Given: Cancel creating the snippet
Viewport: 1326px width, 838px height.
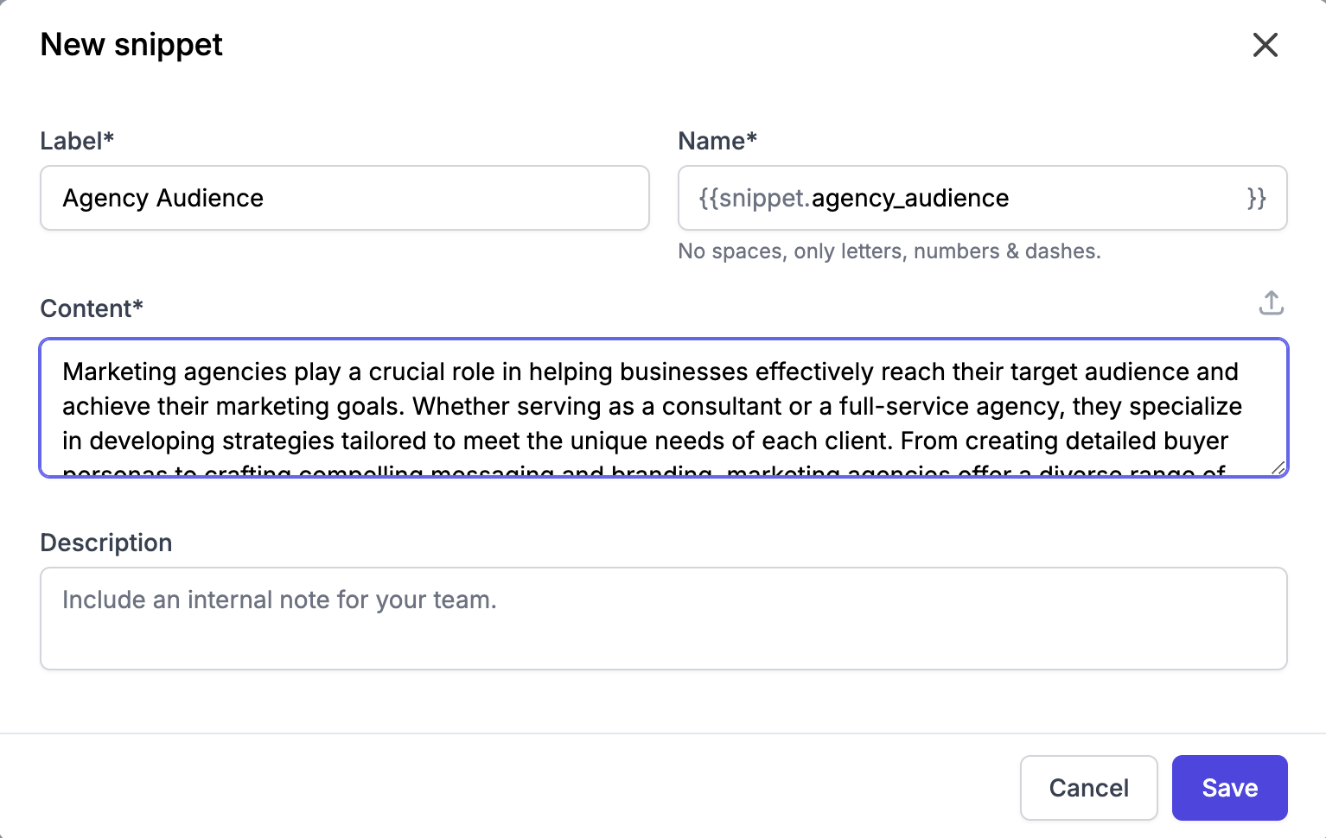Looking at the screenshot, I should click(1088, 788).
